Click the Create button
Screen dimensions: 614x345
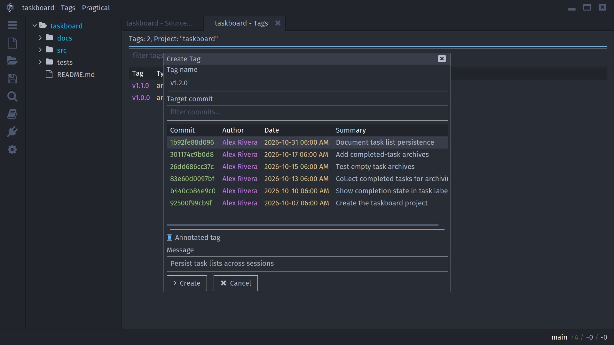coord(187,283)
